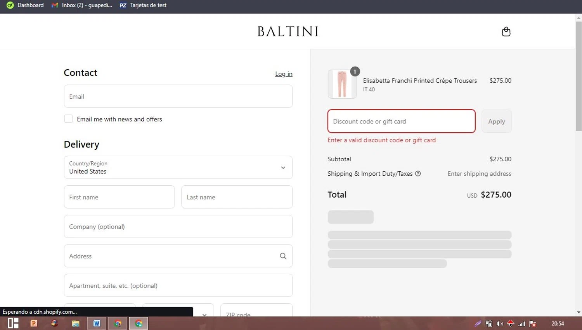
Task: Click the Delivery heading
Action: 81,144
